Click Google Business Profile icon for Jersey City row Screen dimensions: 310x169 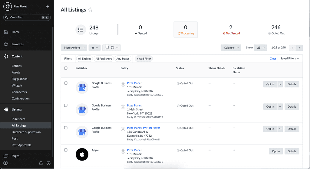coord(82,87)
